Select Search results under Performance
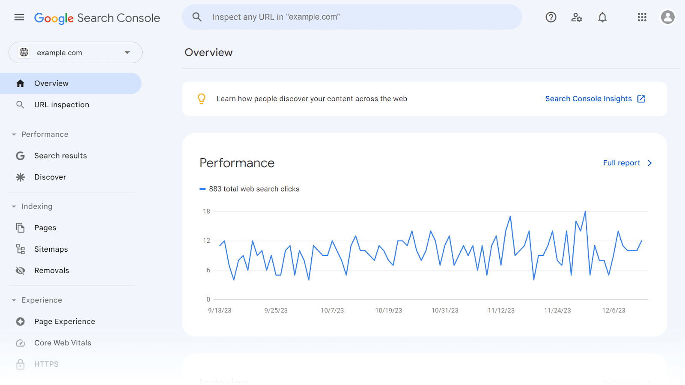685x385 pixels. [x=61, y=156]
